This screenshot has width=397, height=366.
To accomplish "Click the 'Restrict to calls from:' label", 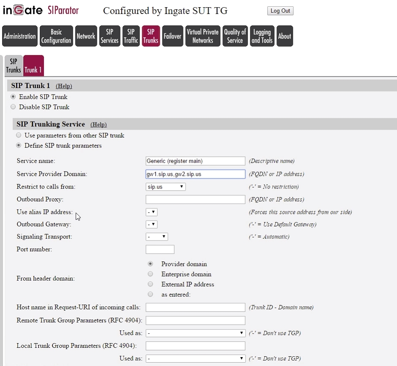I will [46, 187].
